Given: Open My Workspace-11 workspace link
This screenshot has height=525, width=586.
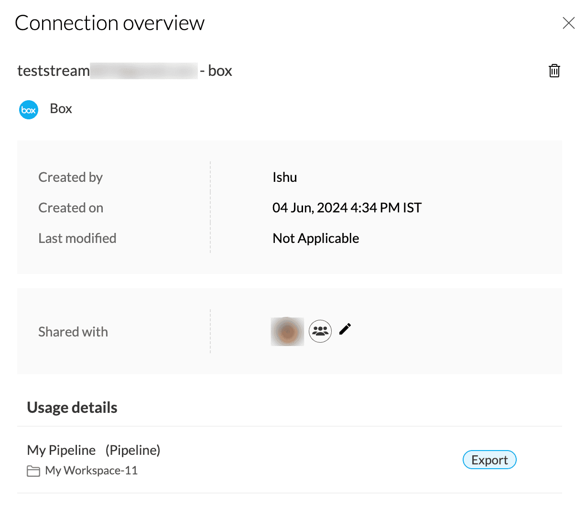Looking at the screenshot, I should (91, 471).
